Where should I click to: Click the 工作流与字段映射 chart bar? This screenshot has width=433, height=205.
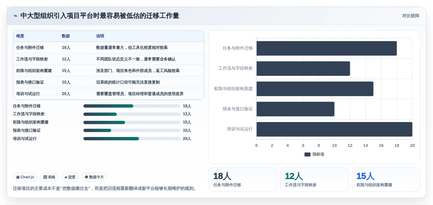pos(303,69)
